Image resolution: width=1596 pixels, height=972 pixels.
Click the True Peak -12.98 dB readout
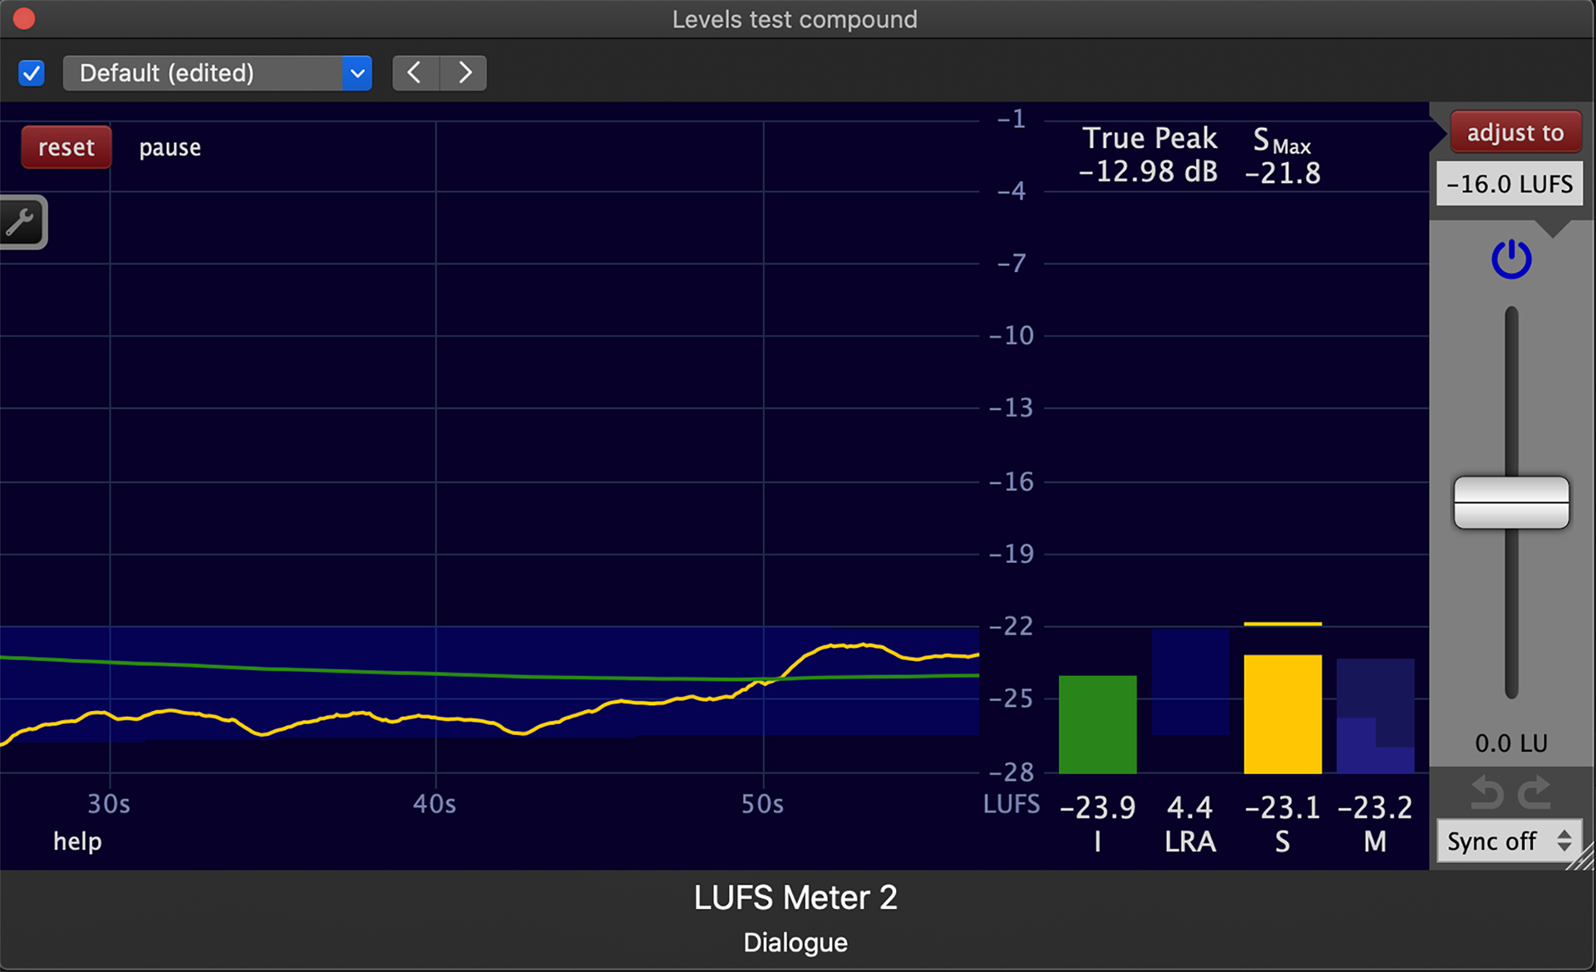click(1149, 155)
